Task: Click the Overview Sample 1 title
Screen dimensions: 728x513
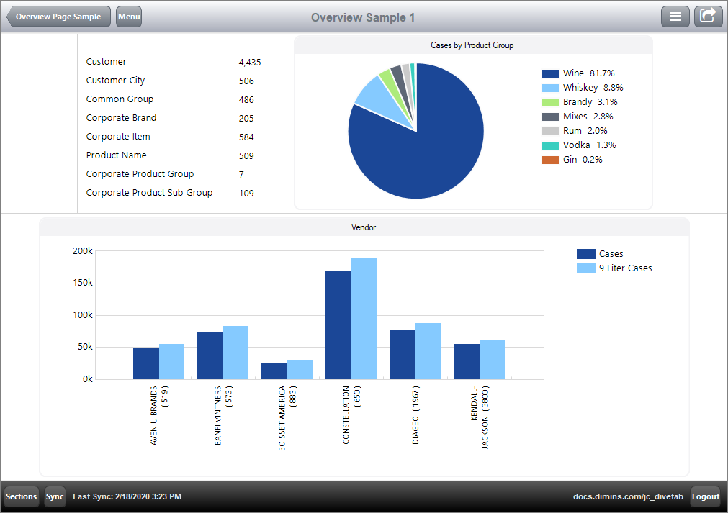Action: 363,17
